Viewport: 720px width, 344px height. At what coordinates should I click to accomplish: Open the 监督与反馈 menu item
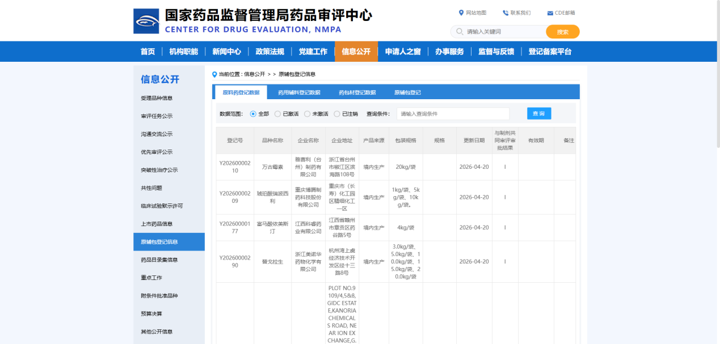click(496, 52)
